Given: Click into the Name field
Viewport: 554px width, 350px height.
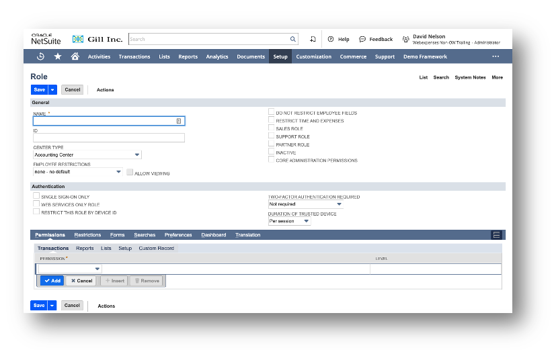Looking at the screenshot, I should point(109,121).
